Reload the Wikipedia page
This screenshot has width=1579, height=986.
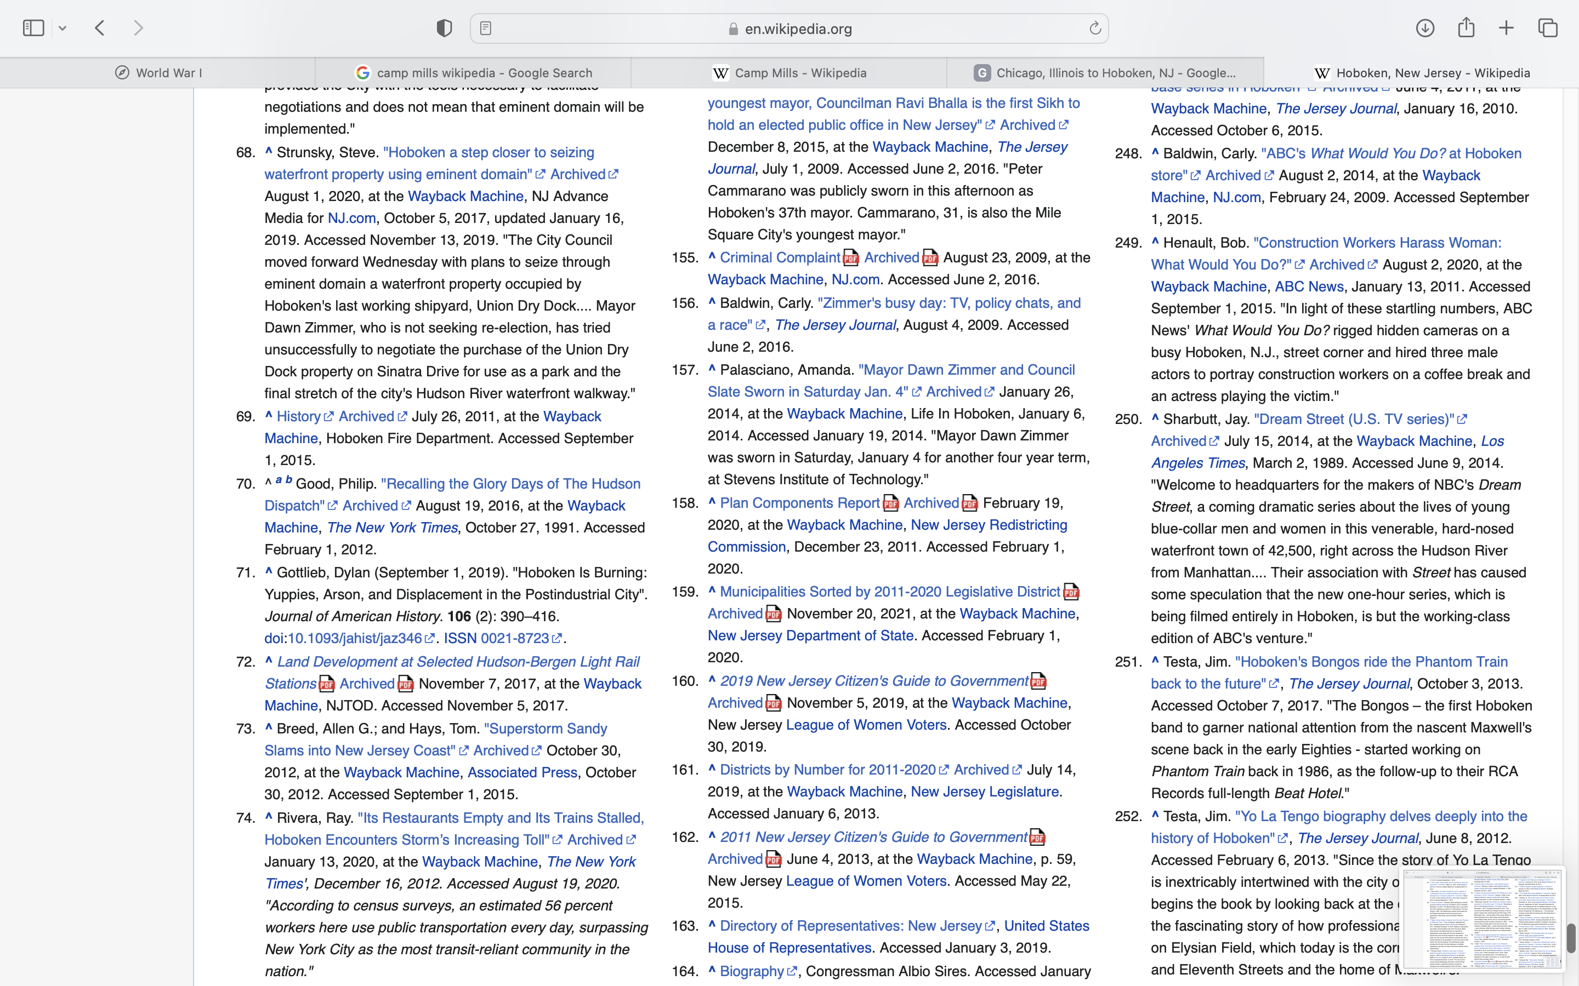[x=1095, y=28]
